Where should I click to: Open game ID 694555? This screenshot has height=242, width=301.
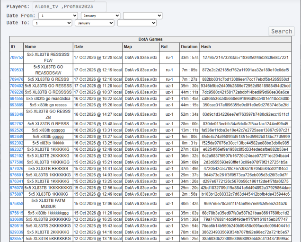(x=17, y=99)
